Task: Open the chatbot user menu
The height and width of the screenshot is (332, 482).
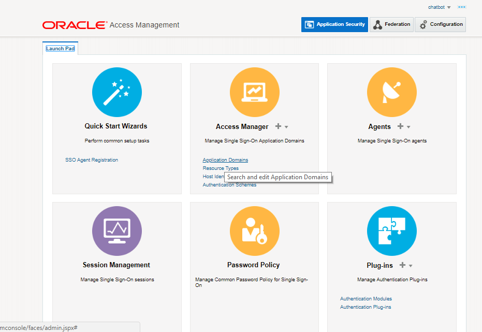Action: pos(439,7)
